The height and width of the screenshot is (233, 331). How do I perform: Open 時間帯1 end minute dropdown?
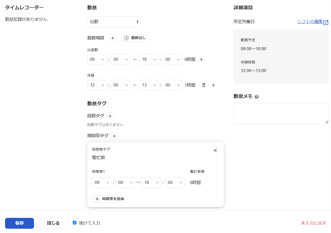pos(175,183)
